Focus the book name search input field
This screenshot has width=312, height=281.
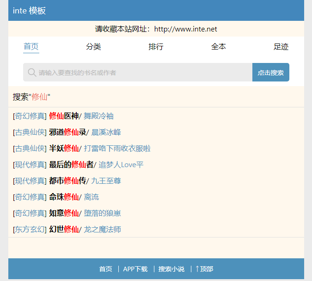tap(139, 73)
